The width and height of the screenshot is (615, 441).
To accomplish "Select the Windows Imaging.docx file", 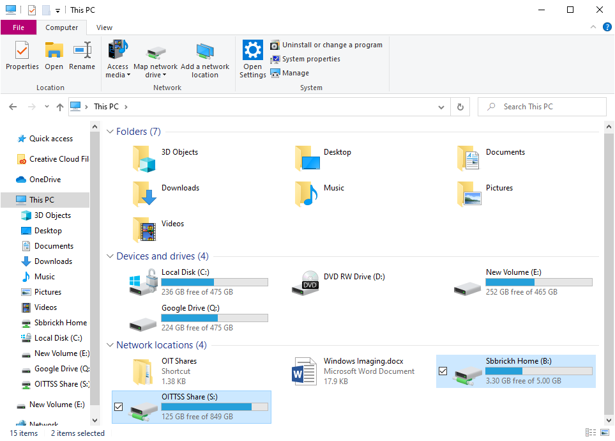I will (354, 371).
